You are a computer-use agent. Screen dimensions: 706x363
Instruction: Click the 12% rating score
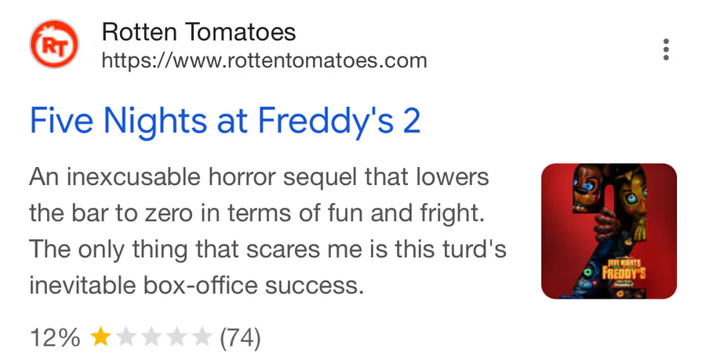coord(55,338)
